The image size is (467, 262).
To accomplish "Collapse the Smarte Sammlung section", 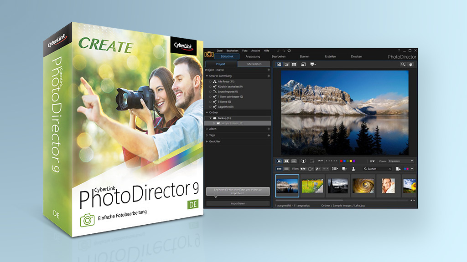I will (207, 76).
